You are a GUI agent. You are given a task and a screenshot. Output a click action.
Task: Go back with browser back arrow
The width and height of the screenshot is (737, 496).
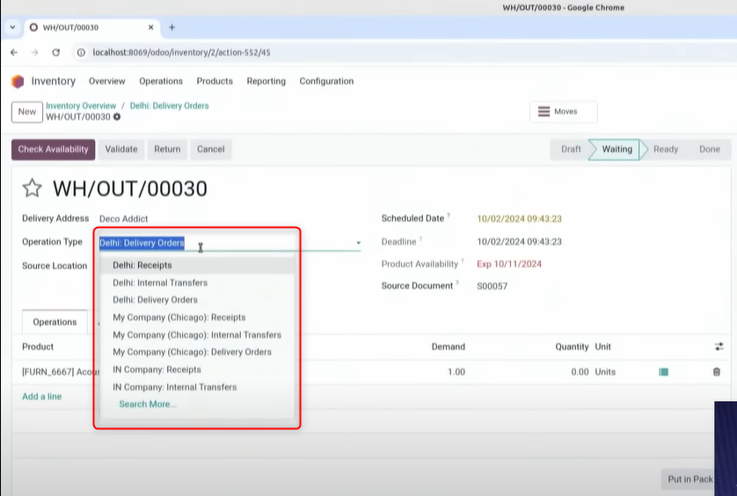(x=14, y=52)
